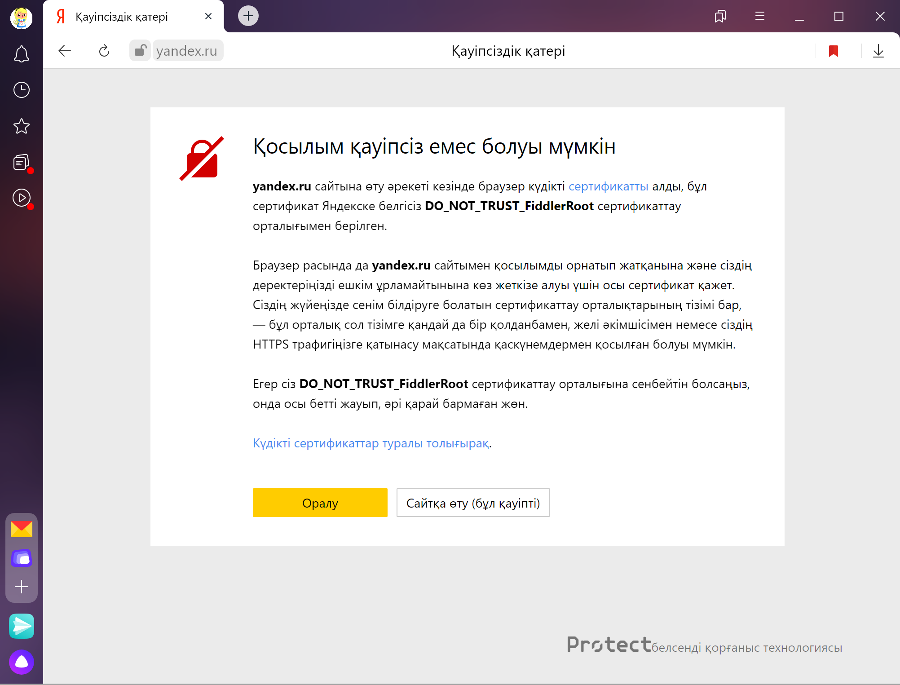Open the video play icon in the sidebar
The height and width of the screenshot is (685, 900).
coord(21,198)
